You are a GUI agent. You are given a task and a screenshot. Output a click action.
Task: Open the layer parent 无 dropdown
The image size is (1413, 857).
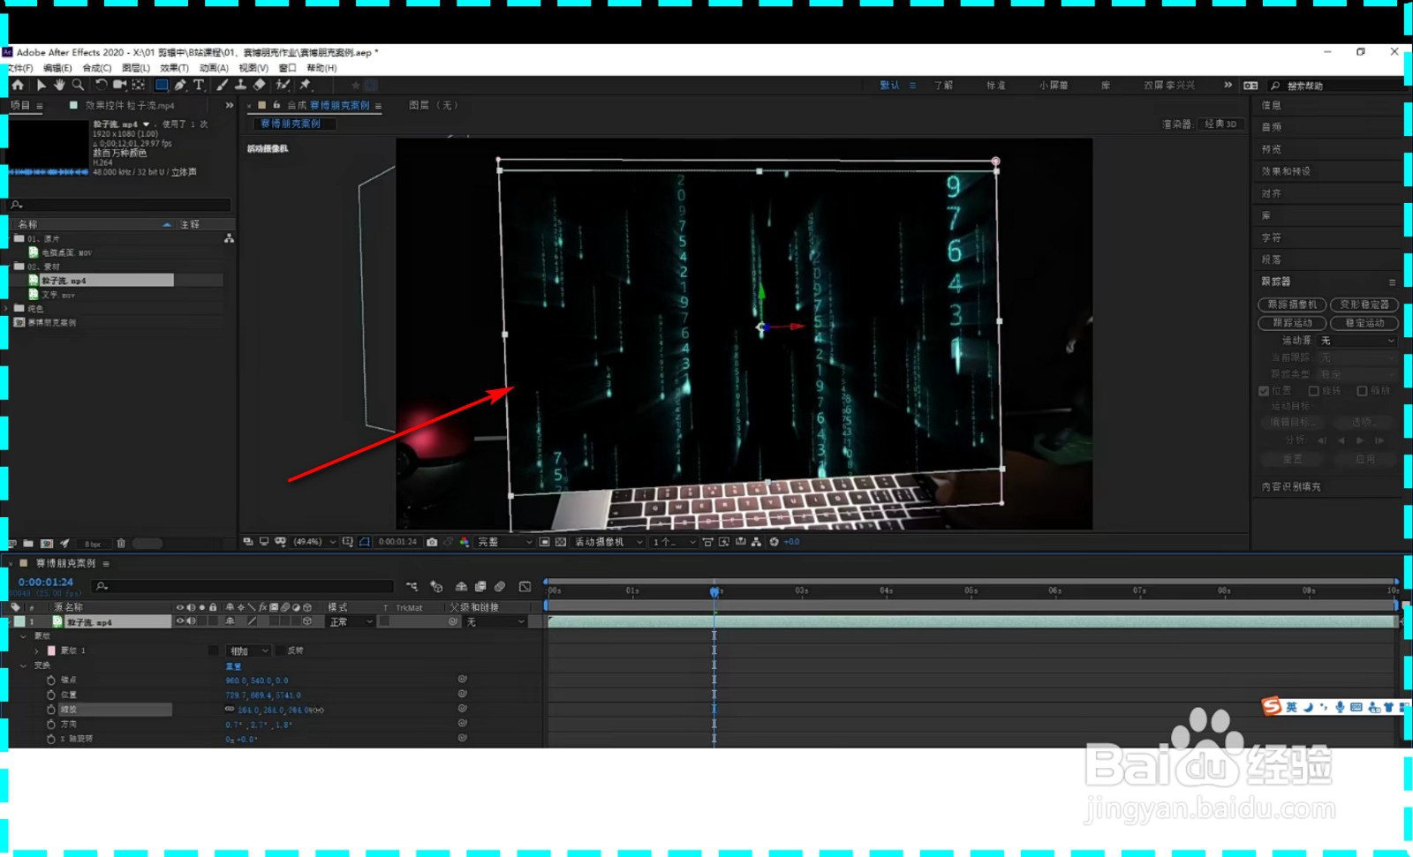495,622
